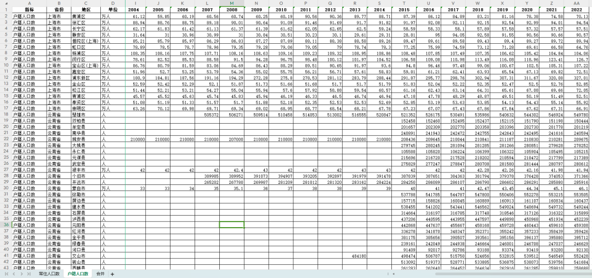
Task: Select the 2008 year header cell
Action: 231,10
